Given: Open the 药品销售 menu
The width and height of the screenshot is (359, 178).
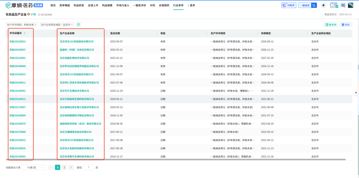Looking at the screenshot, I should (107, 5).
